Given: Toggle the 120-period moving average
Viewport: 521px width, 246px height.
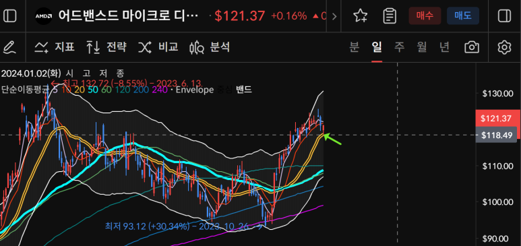Looking at the screenshot, I should coord(122,90).
